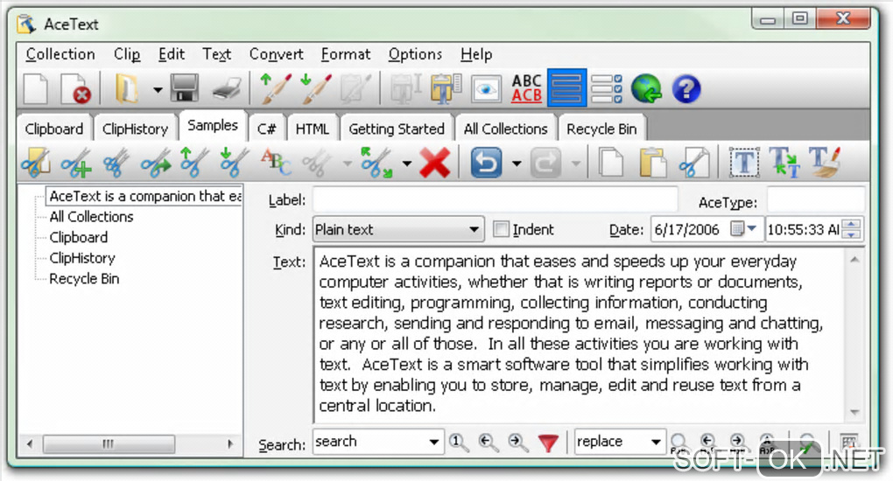
Task: Click the clipboard paste with yellow board icon
Action: pos(446,89)
